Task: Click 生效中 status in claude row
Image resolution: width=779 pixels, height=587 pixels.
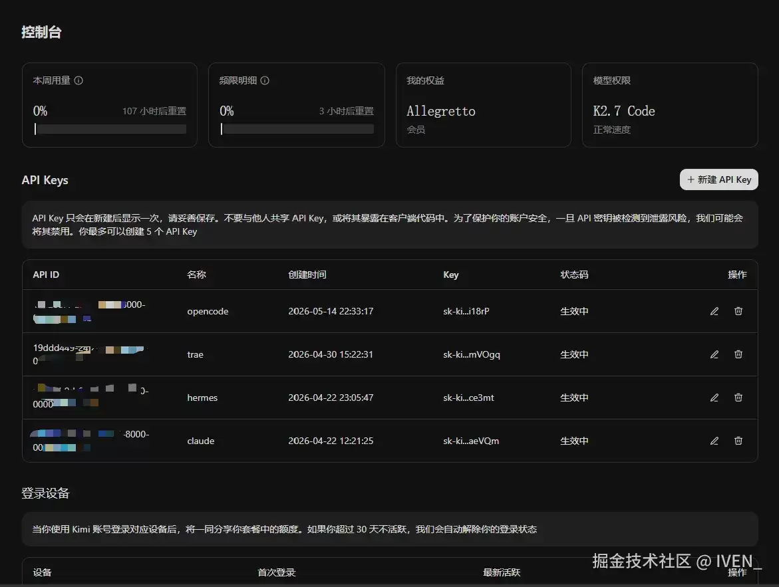Action: point(574,441)
